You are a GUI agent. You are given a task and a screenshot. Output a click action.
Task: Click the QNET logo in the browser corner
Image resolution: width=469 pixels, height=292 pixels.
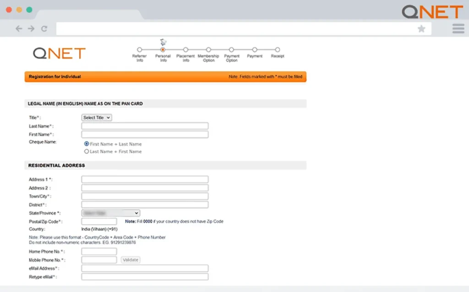pos(431,12)
